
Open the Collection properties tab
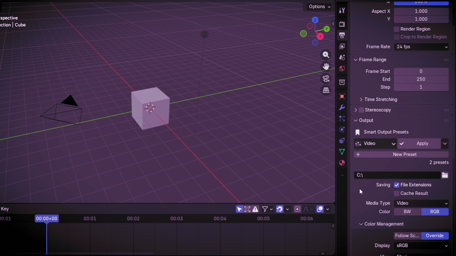(342, 82)
